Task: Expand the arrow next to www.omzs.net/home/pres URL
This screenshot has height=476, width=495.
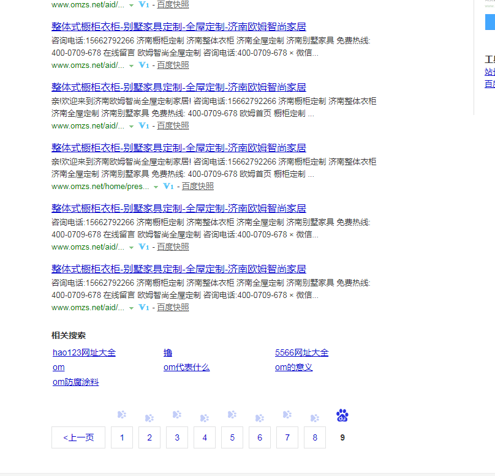Action: (156, 187)
